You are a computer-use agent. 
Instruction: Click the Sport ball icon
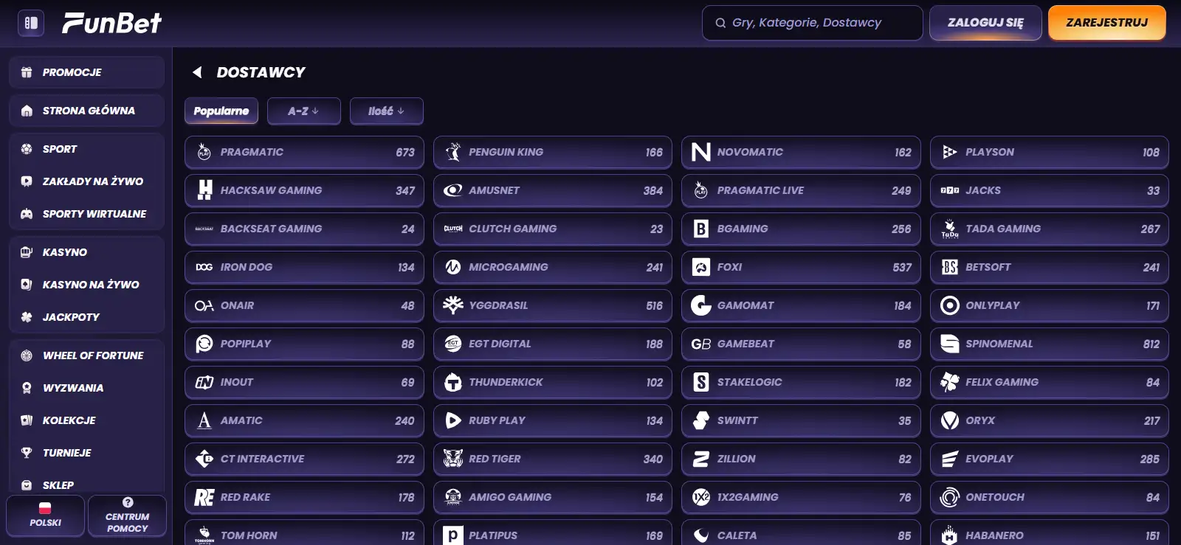(27, 149)
